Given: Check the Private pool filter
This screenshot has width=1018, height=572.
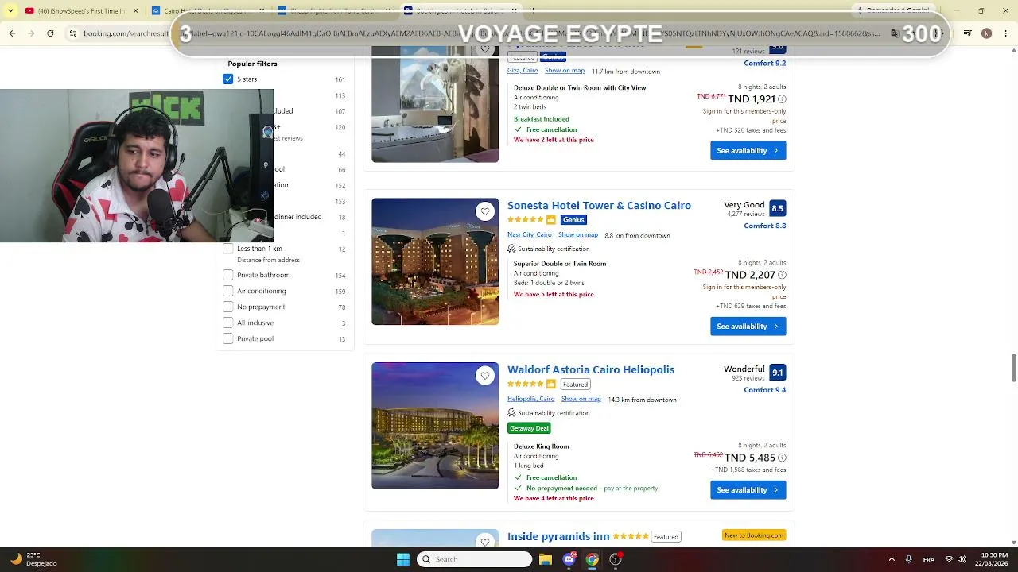Looking at the screenshot, I should coord(228,338).
